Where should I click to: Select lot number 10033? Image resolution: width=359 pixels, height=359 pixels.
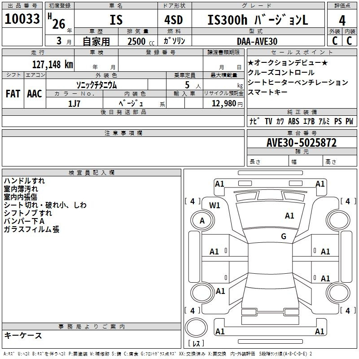pos(22,19)
